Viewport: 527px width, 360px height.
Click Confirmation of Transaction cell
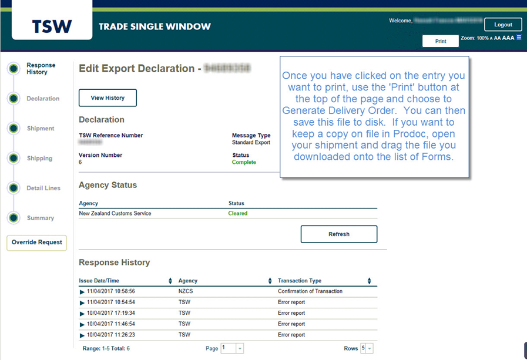point(310,291)
